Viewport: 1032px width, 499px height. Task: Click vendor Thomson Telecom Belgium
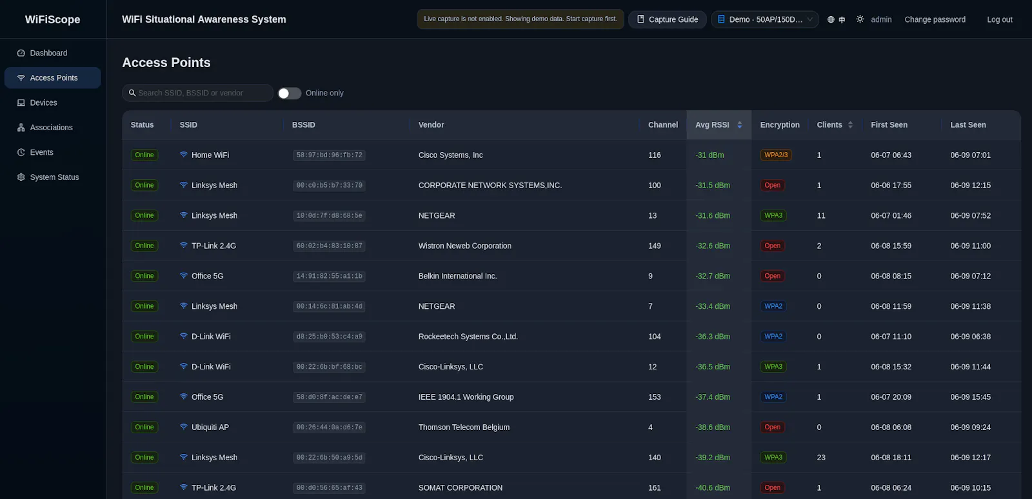[464, 427]
